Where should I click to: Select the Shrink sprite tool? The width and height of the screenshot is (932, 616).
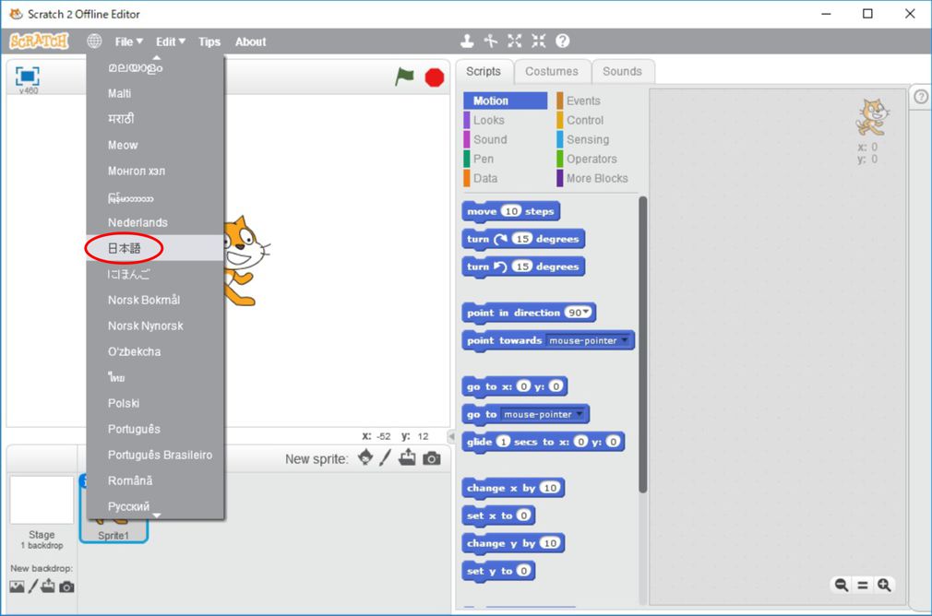click(539, 41)
